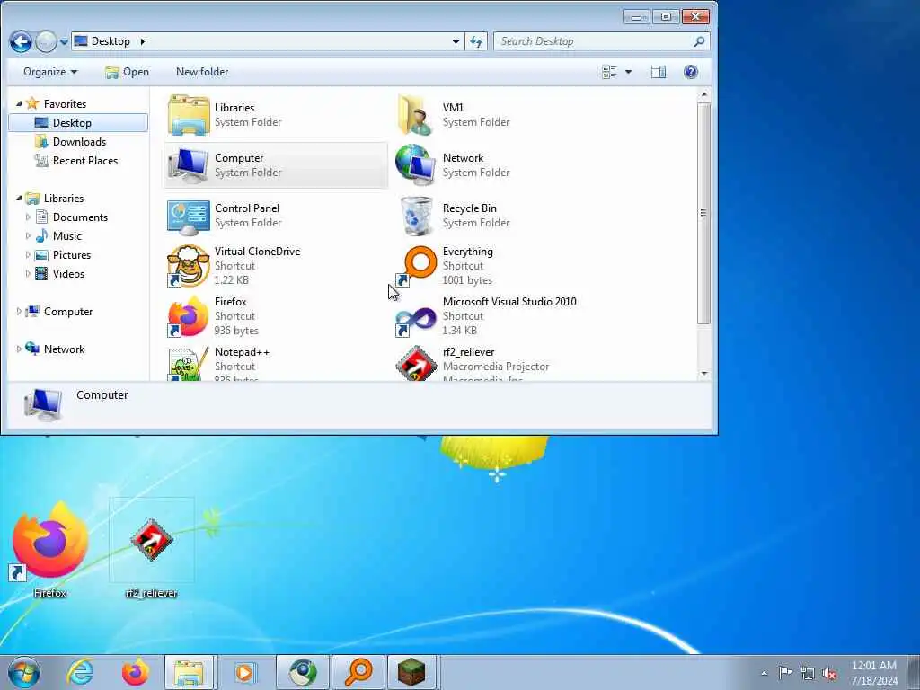This screenshot has height=690, width=920.
Task: Select the Firefox shortcut icon in Explorer
Action: click(x=189, y=317)
